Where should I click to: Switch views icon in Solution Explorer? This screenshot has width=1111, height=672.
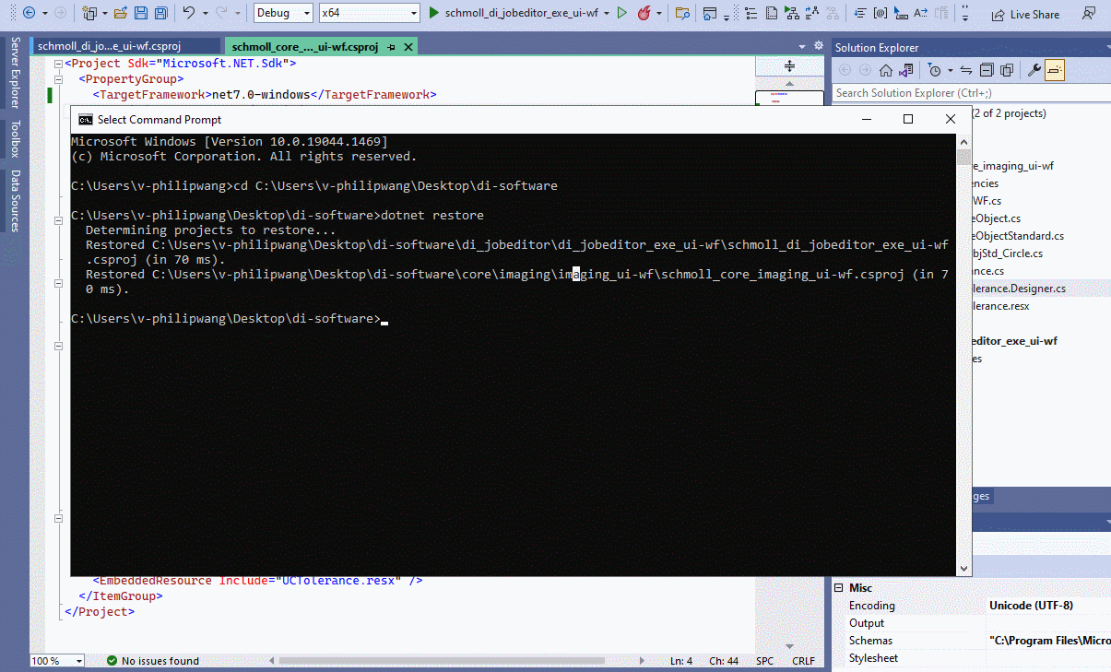pos(906,70)
